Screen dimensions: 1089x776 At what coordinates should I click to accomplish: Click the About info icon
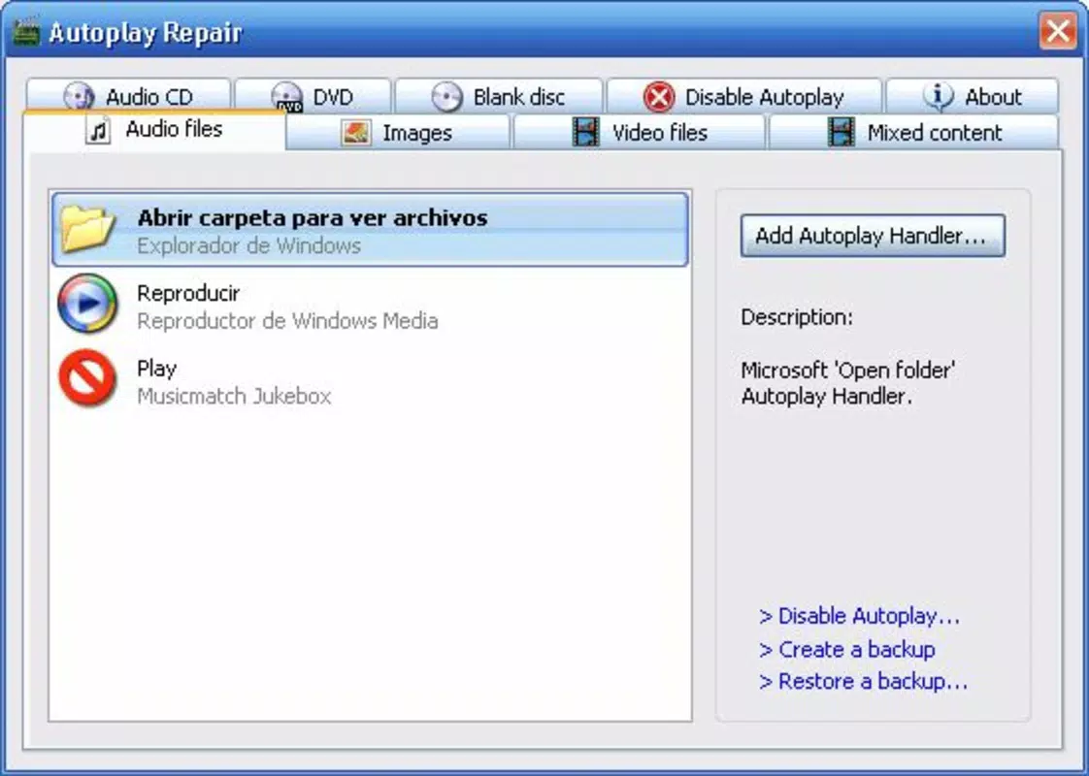click(939, 96)
